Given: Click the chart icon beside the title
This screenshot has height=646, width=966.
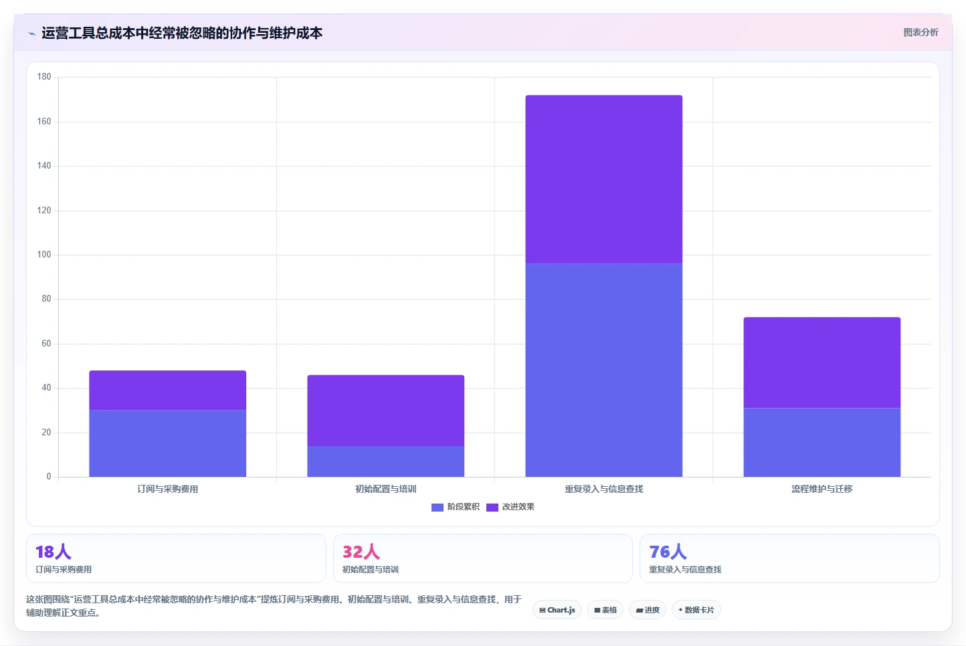Looking at the screenshot, I should [x=31, y=33].
